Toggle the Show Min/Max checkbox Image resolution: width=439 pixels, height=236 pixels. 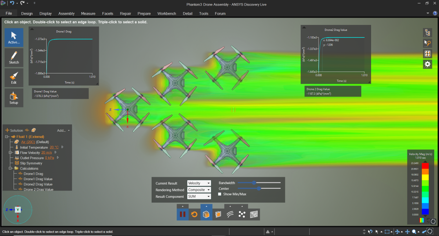click(x=220, y=194)
